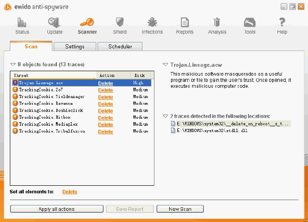Sort list by the Risk column header
Viewport: 308px width, 222px height.
(x=140, y=76)
